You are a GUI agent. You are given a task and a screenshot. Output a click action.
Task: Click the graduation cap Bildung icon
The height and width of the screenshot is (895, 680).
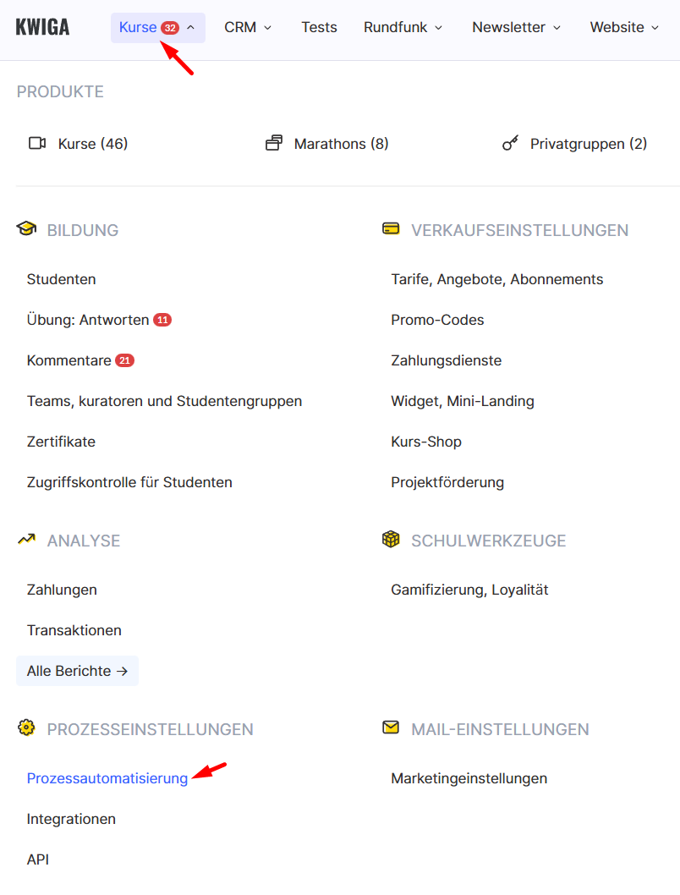(x=26, y=229)
